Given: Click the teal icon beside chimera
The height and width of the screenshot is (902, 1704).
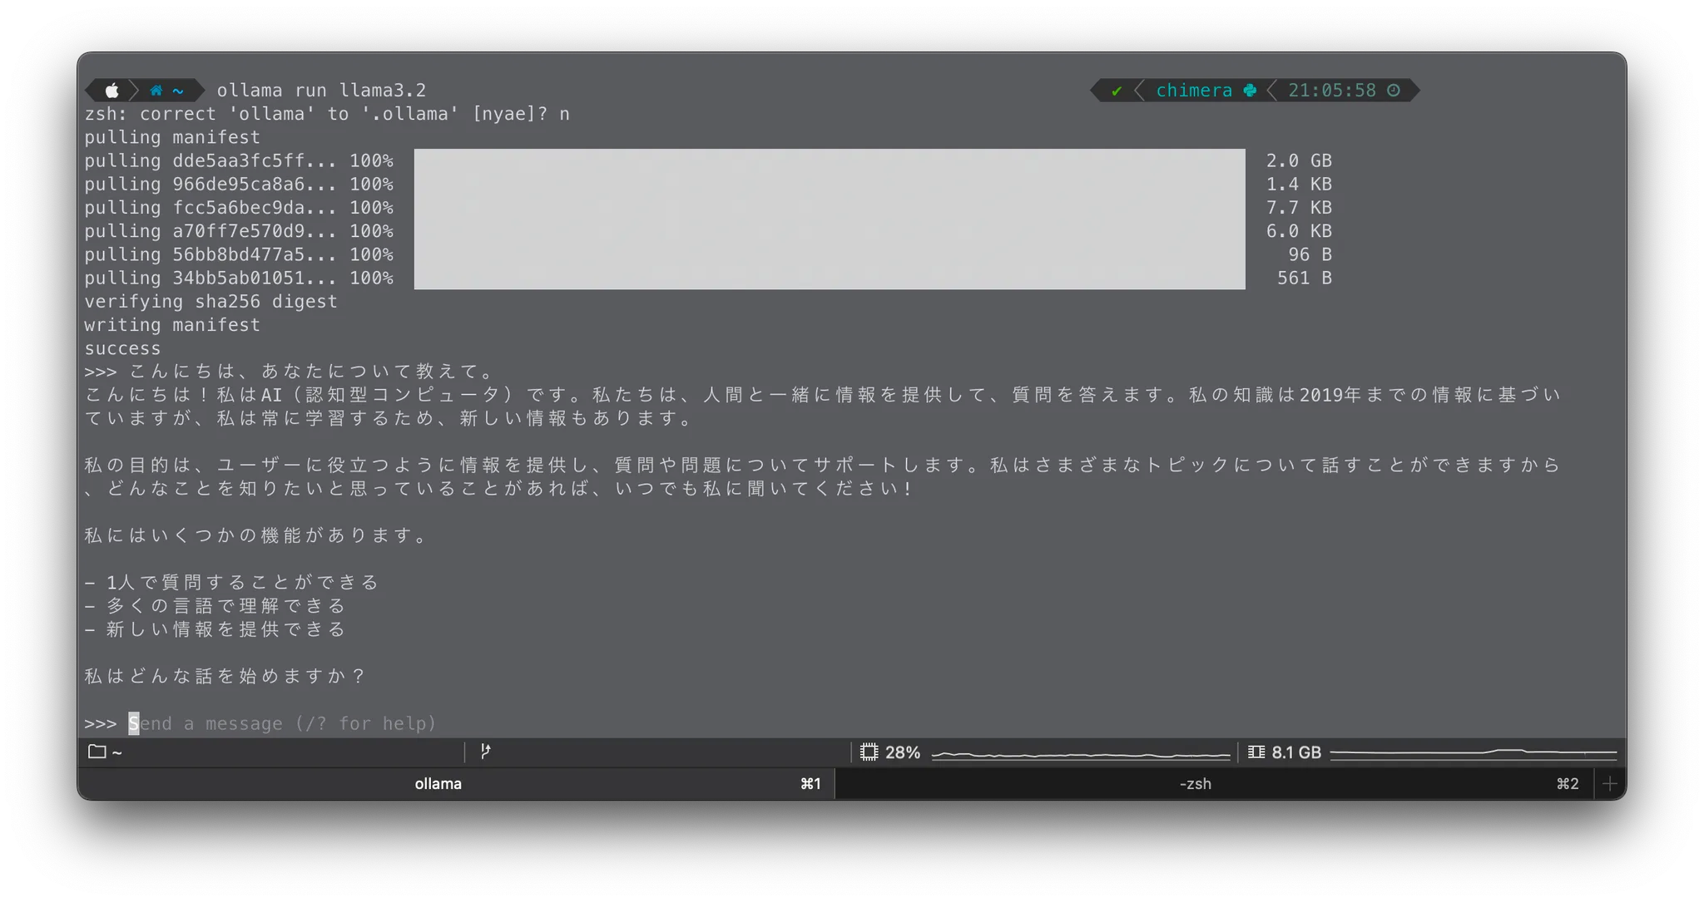Looking at the screenshot, I should click(1250, 91).
